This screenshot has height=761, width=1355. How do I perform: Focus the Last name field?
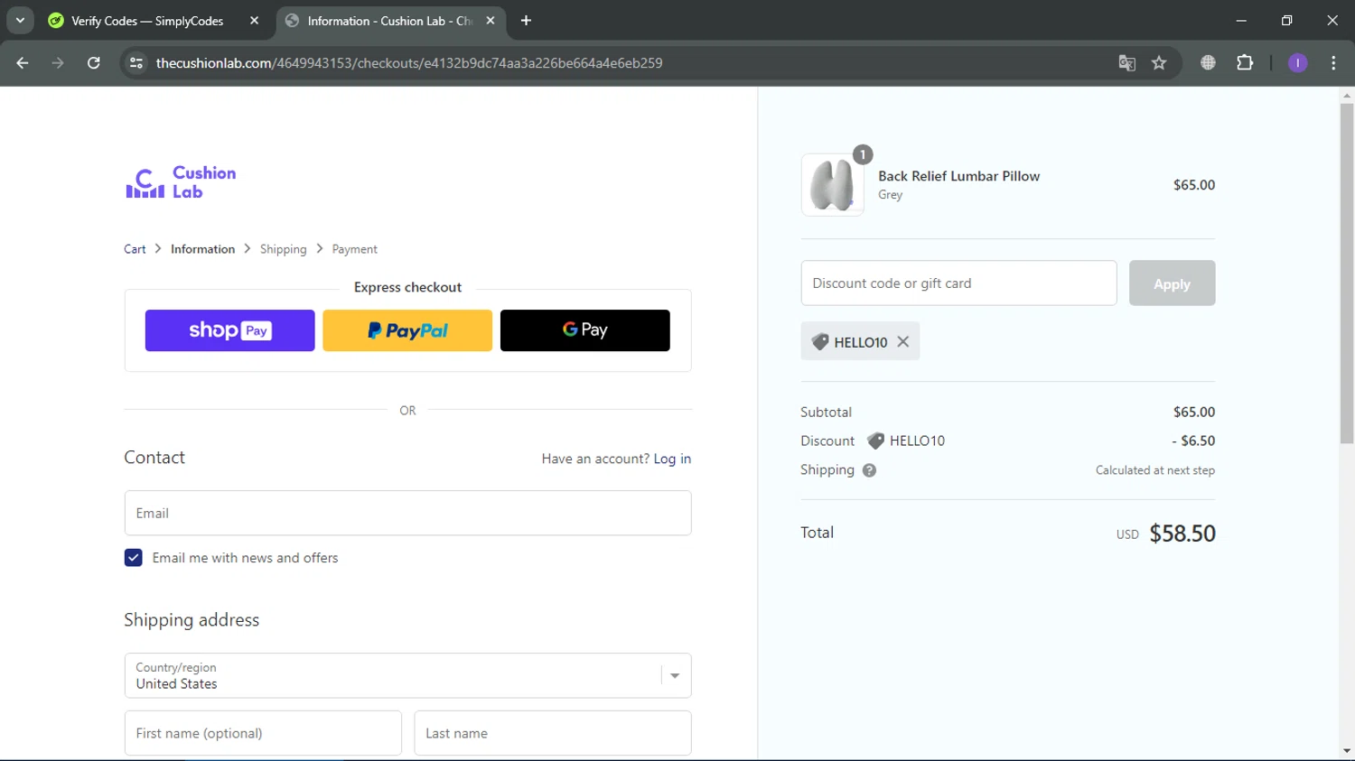tap(553, 733)
